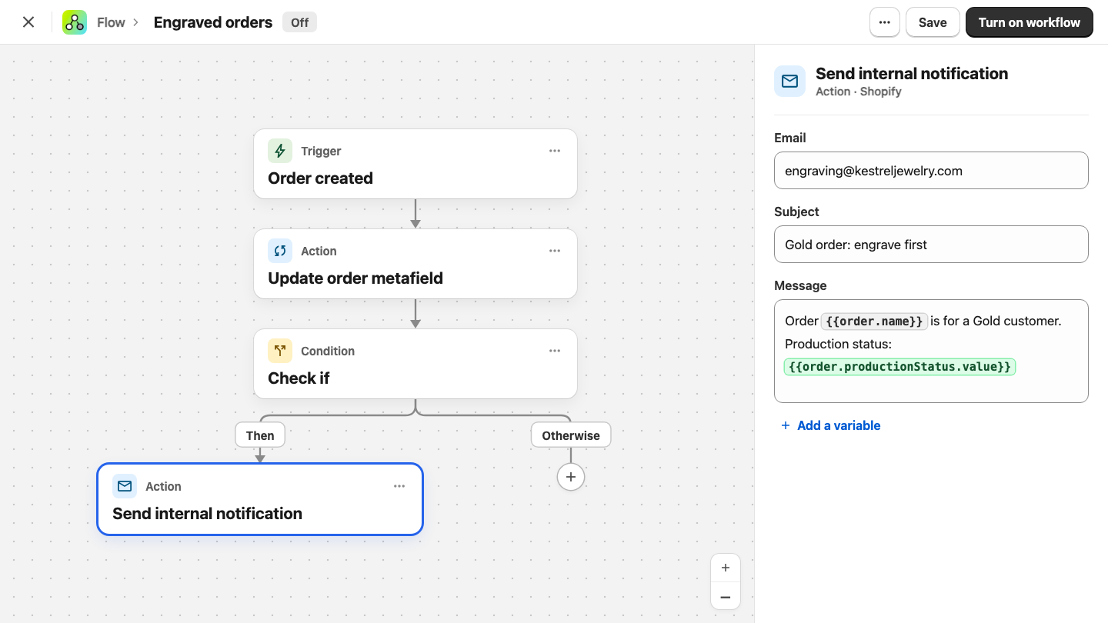Select the Order created trigger lightning icon

tap(280, 151)
